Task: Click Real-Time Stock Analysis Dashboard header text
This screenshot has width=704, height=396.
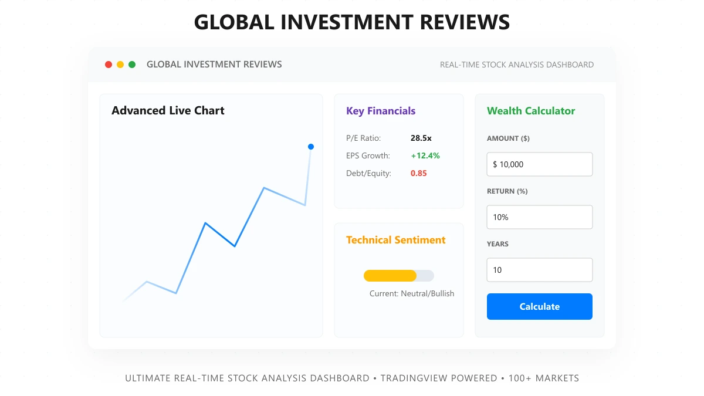Action: point(517,65)
